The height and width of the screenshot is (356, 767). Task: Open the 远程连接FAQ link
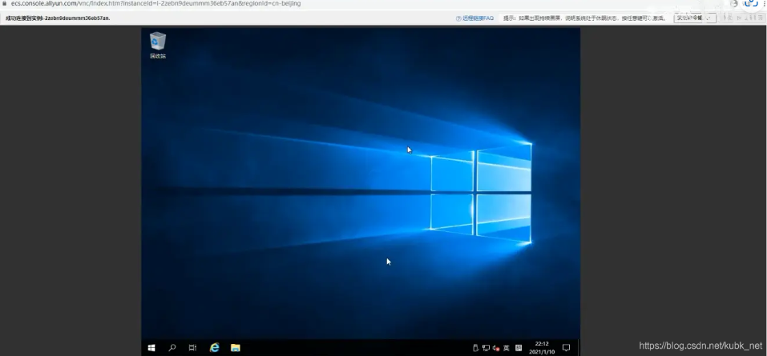tap(475, 18)
